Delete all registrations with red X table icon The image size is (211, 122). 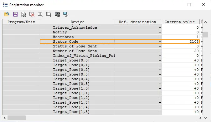(32, 14)
